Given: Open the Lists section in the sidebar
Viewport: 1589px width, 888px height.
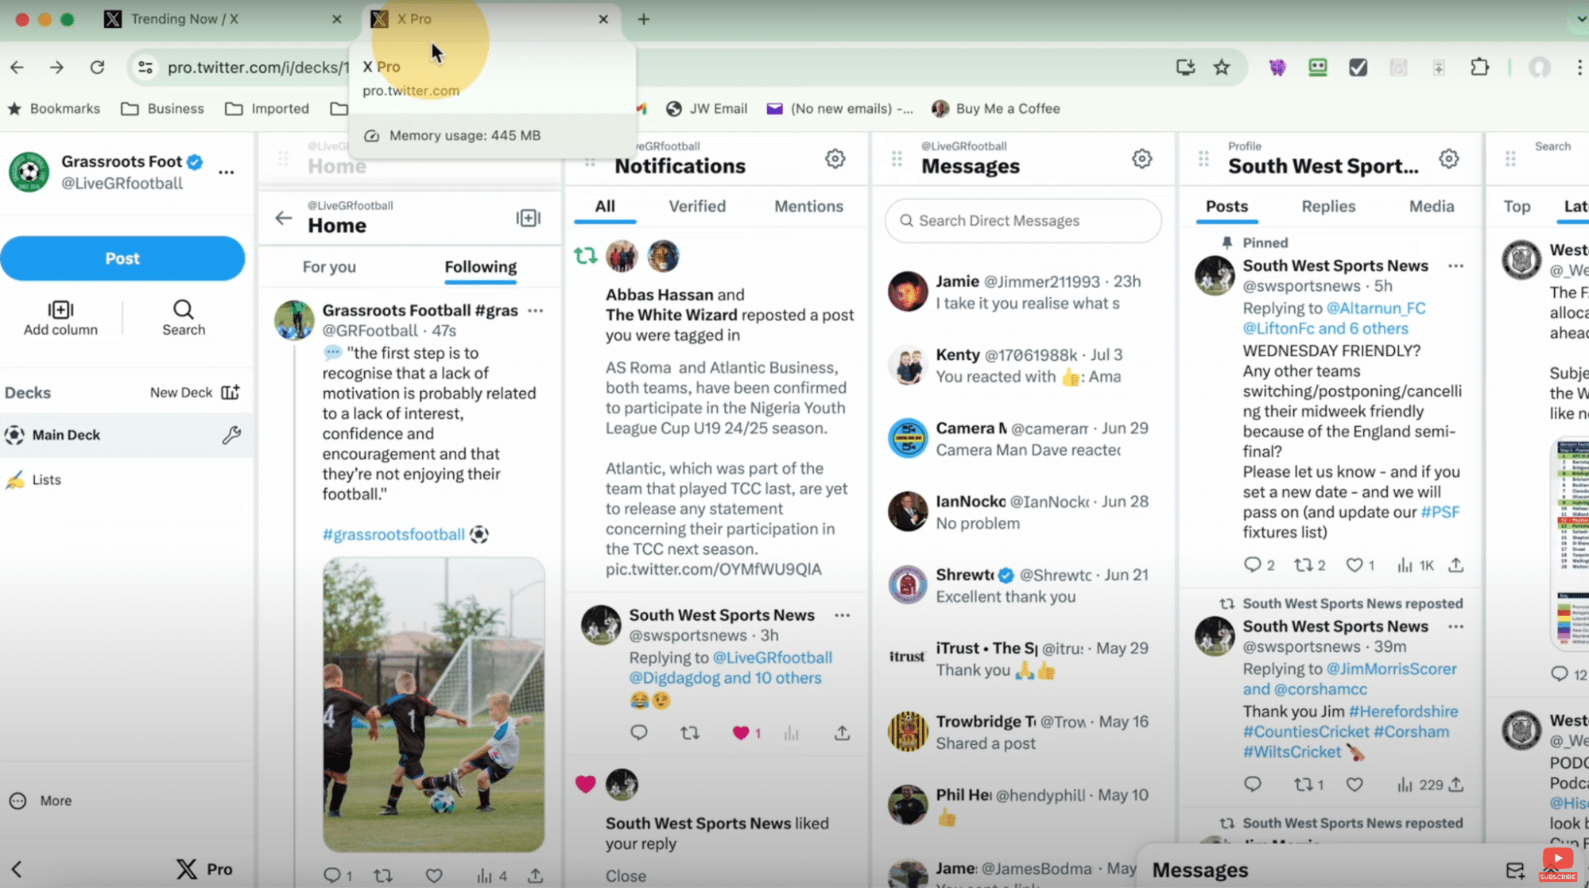Looking at the screenshot, I should [47, 479].
